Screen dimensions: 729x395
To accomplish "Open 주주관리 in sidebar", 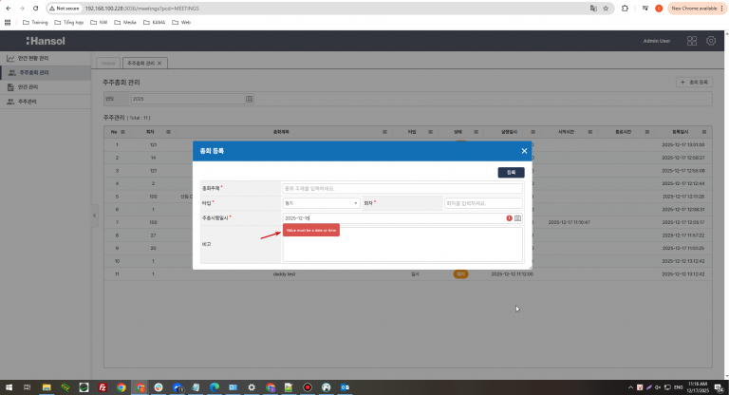I will [46, 102].
